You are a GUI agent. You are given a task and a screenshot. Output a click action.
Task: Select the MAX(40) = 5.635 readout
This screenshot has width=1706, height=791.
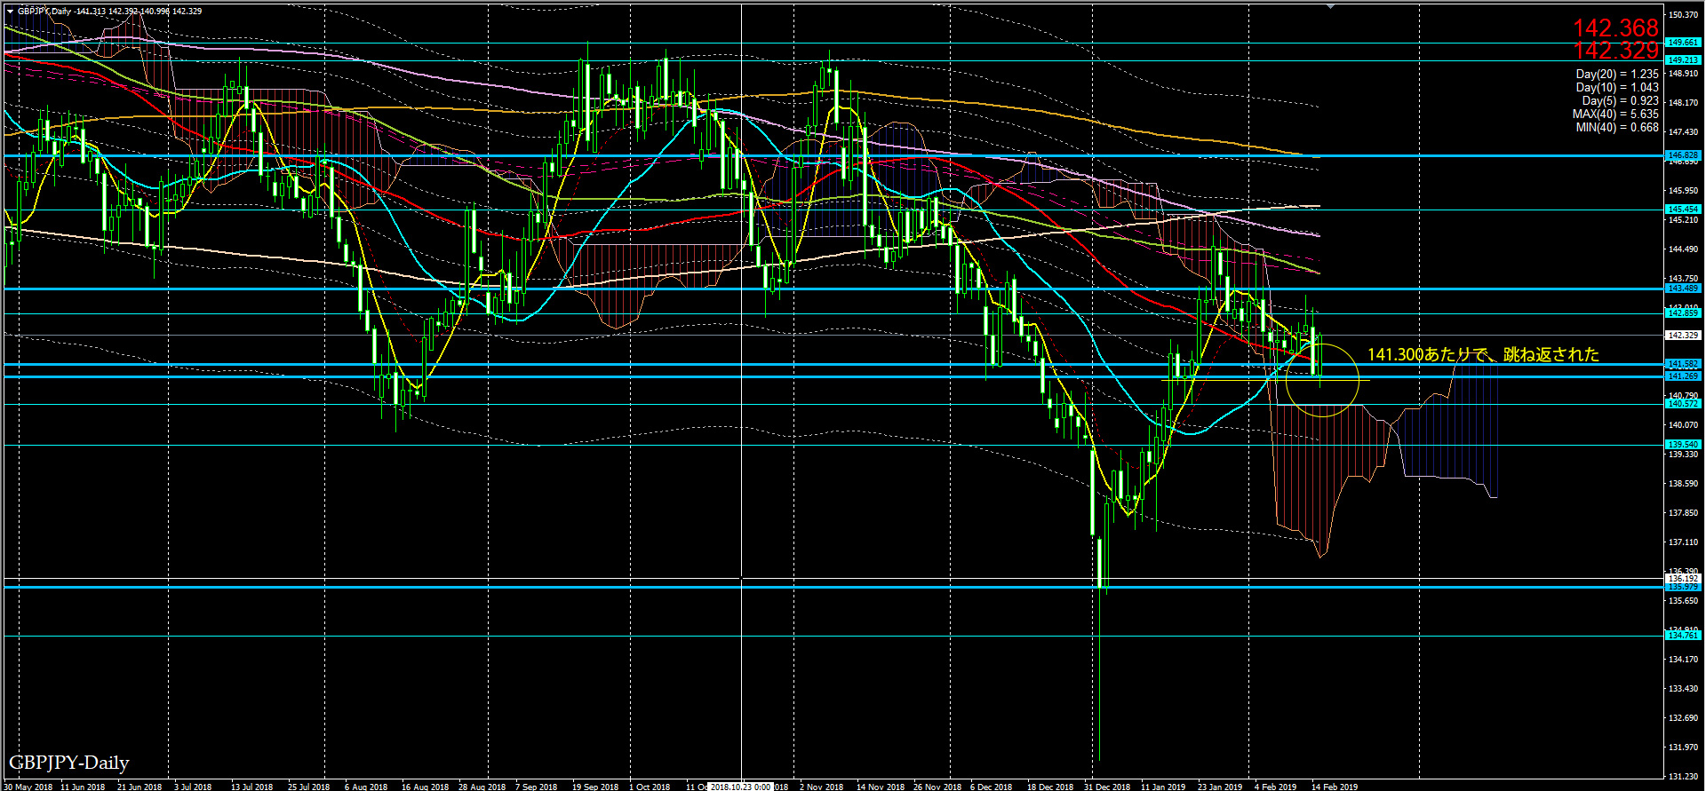[1615, 115]
